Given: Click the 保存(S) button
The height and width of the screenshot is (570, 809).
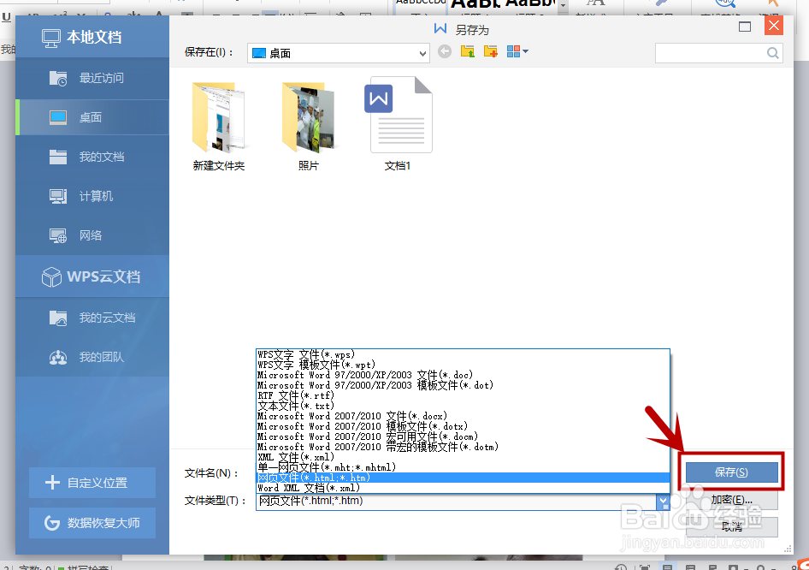Looking at the screenshot, I should (x=732, y=472).
